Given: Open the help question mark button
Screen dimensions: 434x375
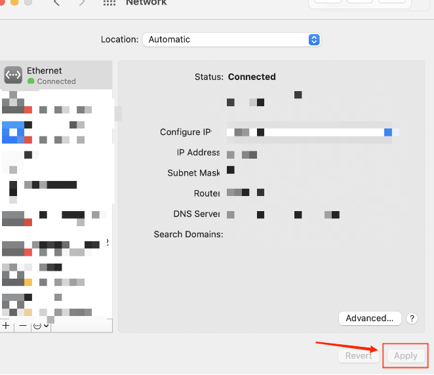Looking at the screenshot, I should pos(412,318).
